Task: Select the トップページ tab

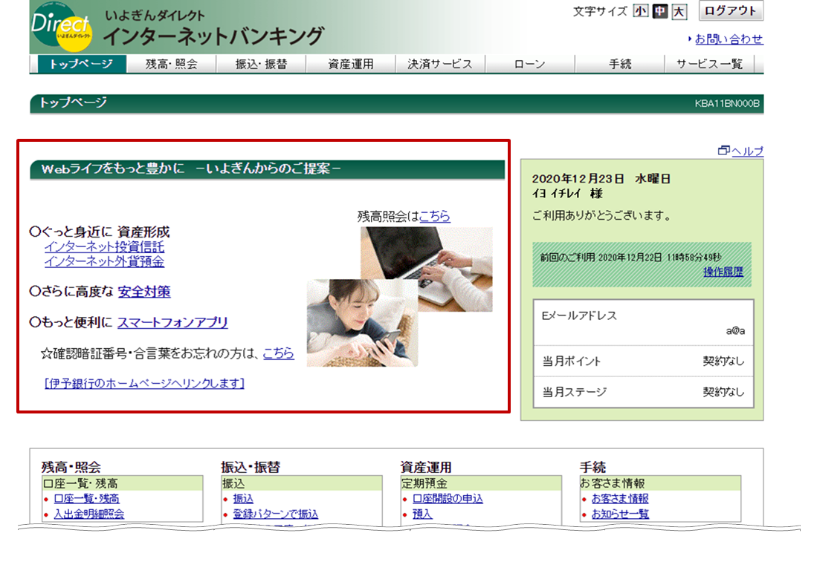Action: [82, 64]
